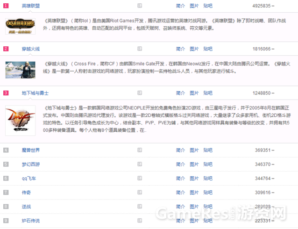The width and height of the screenshot is (298, 229).
Task: Open 简介 for 传奇
Action: 180,192
